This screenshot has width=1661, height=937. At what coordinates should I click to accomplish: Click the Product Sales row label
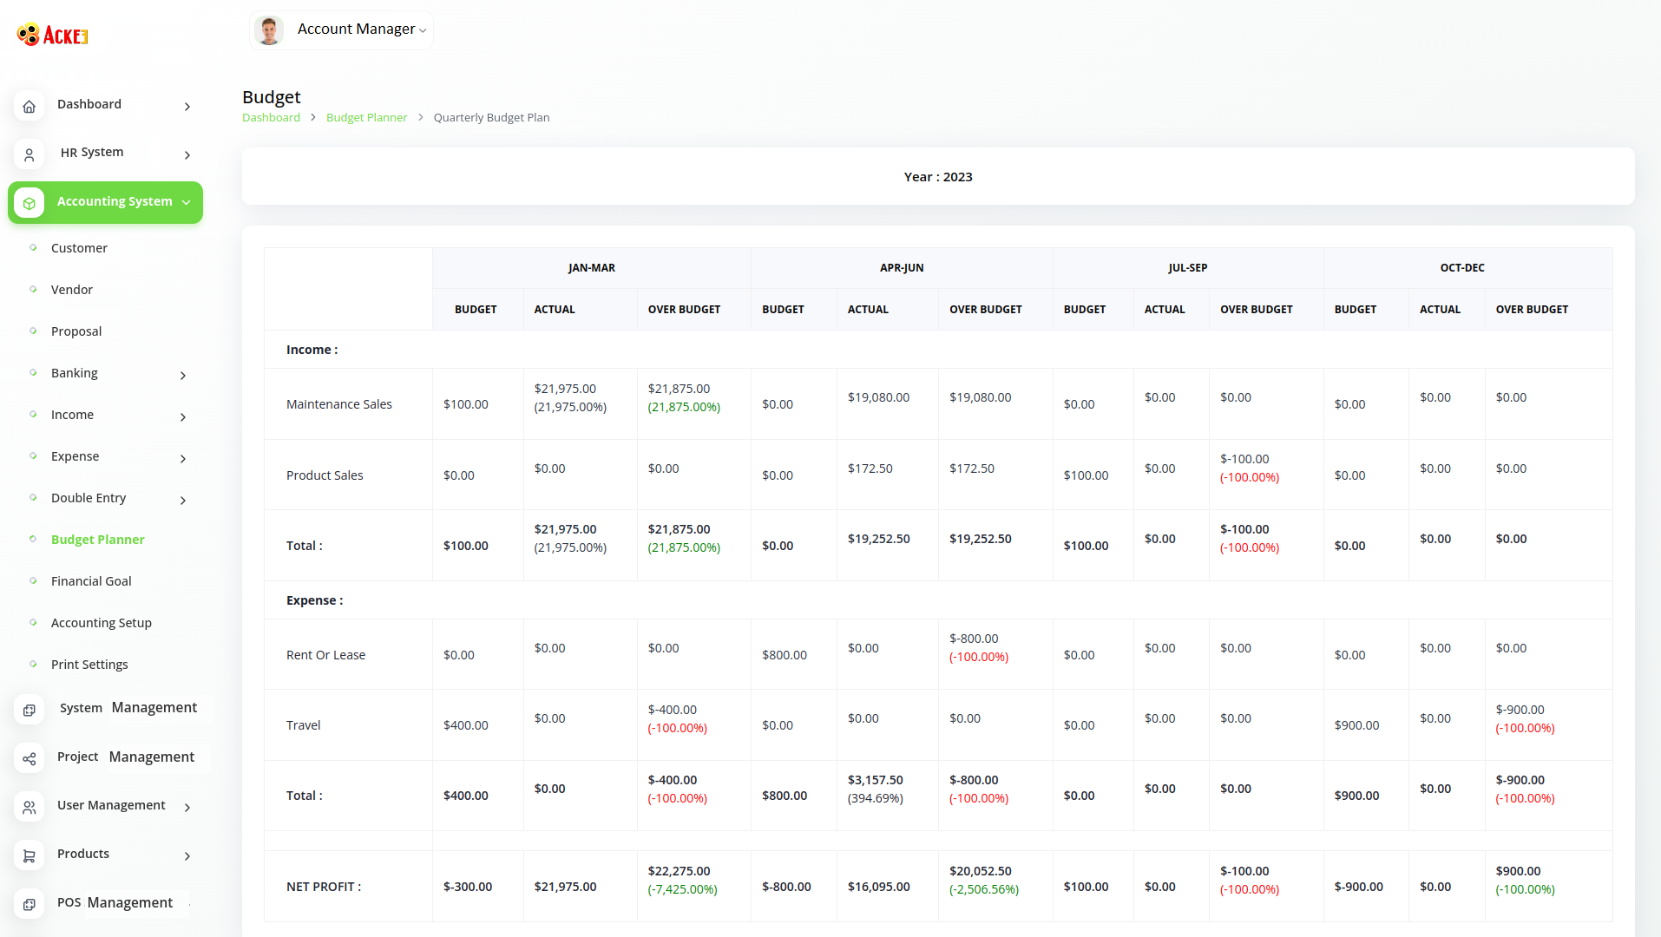click(325, 475)
